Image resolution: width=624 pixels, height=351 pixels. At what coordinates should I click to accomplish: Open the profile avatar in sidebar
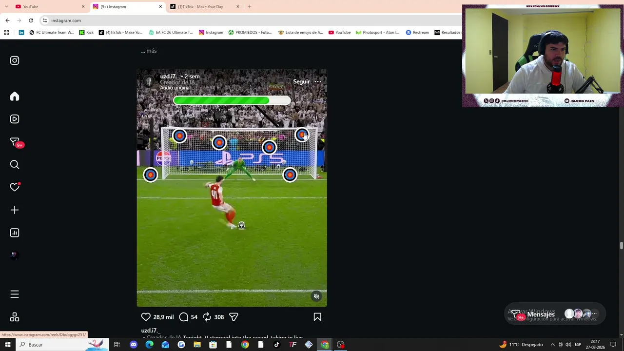(15, 255)
